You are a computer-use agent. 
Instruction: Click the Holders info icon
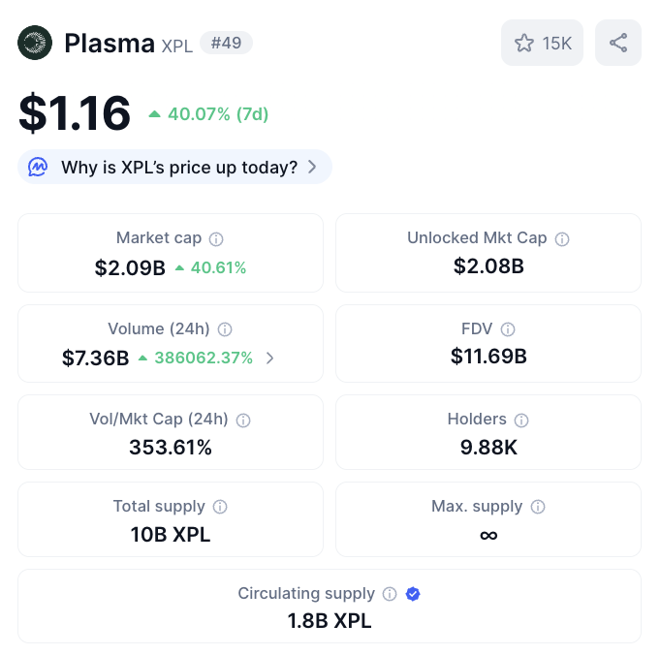point(521,421)
